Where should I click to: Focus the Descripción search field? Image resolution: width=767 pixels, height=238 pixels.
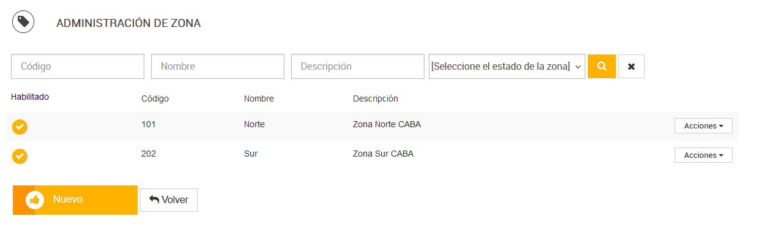[x=358, y=66]
